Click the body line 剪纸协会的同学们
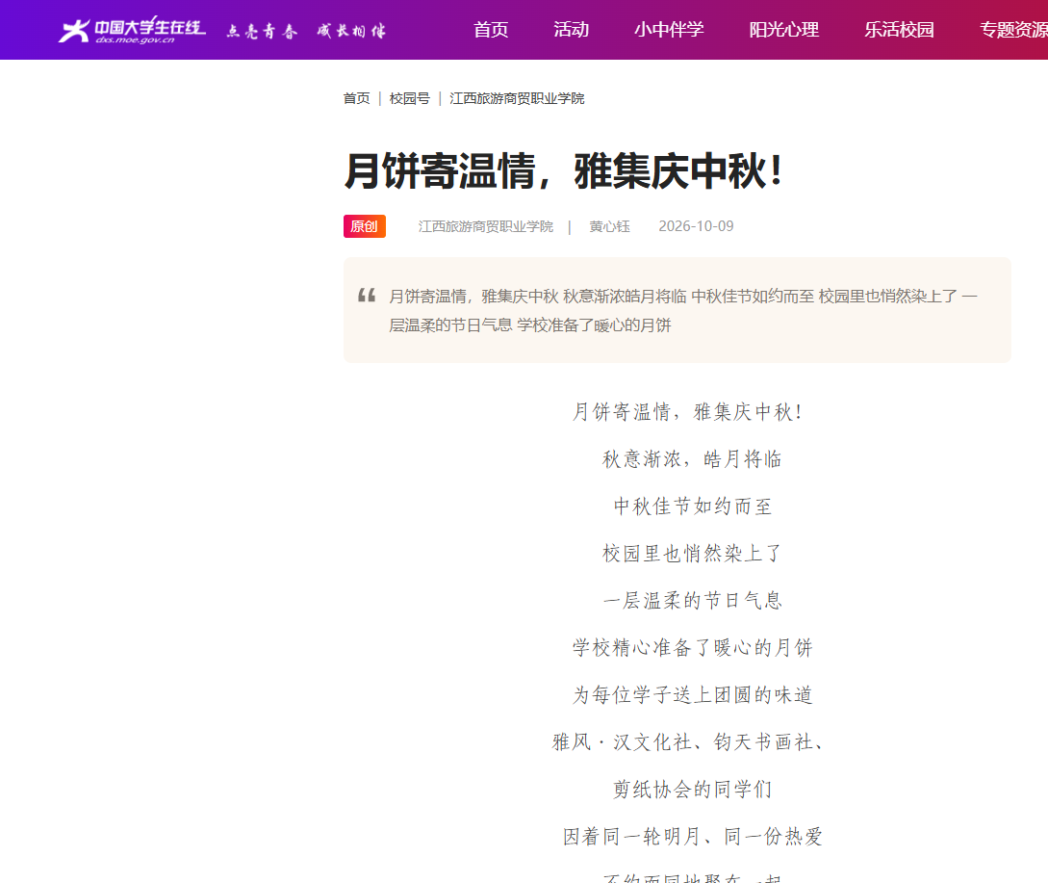Viewport: 1048px width, 883px height. coord(693,790)
